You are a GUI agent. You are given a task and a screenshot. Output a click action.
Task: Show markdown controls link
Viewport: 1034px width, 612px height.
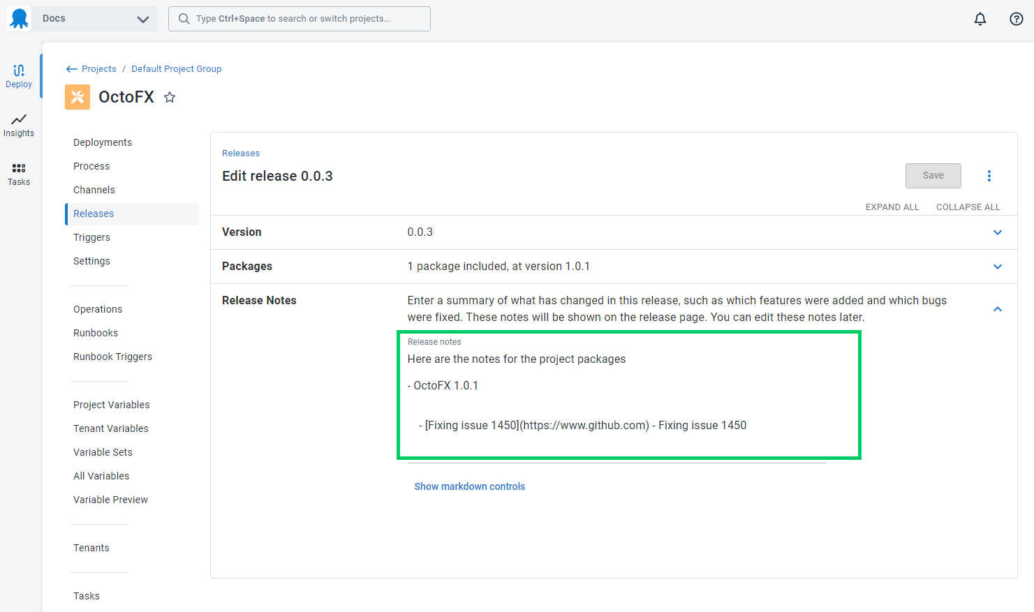tap(470, 486)
